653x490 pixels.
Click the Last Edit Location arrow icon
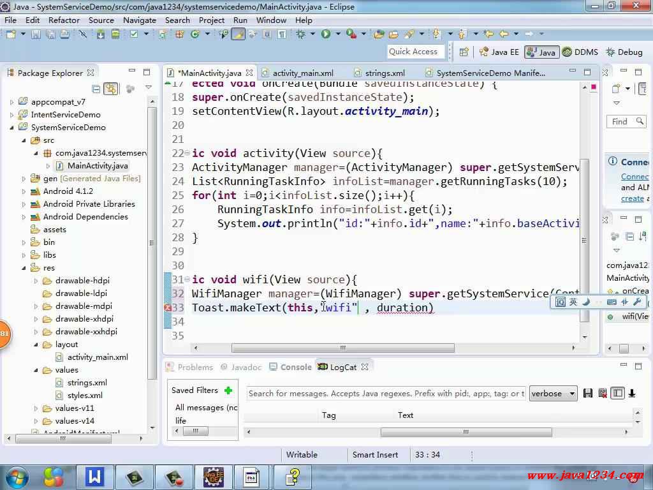489,34
